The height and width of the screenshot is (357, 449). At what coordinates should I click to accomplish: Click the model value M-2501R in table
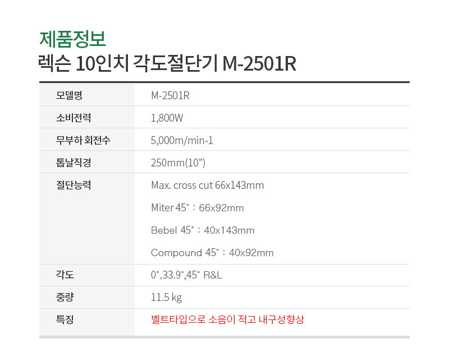coord(171,95)
